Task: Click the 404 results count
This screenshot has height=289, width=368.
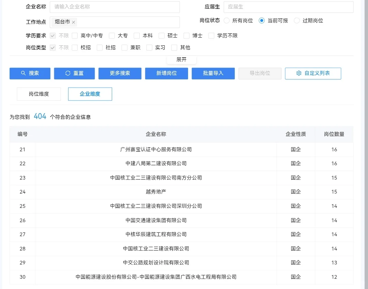Action: point(40,117)
